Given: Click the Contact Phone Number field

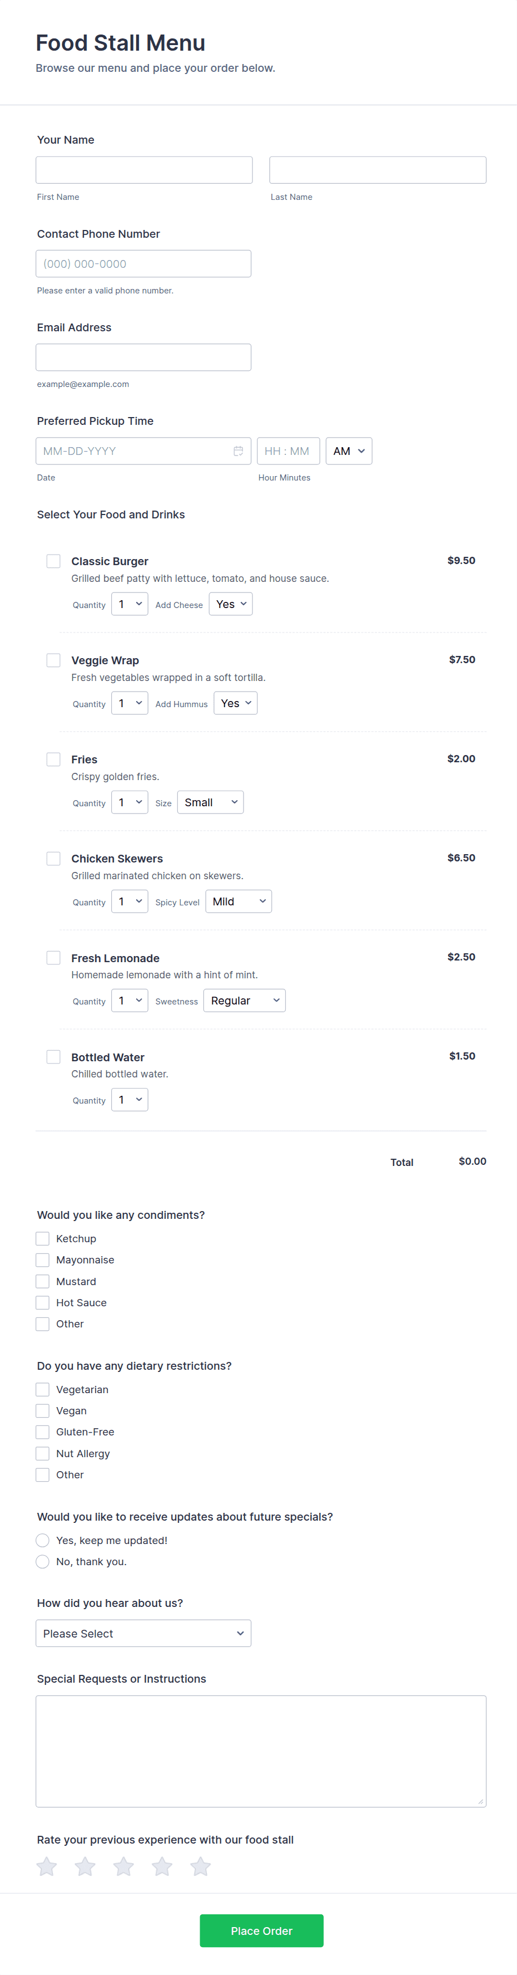Looking at the screenshot, I should (143, 264).
